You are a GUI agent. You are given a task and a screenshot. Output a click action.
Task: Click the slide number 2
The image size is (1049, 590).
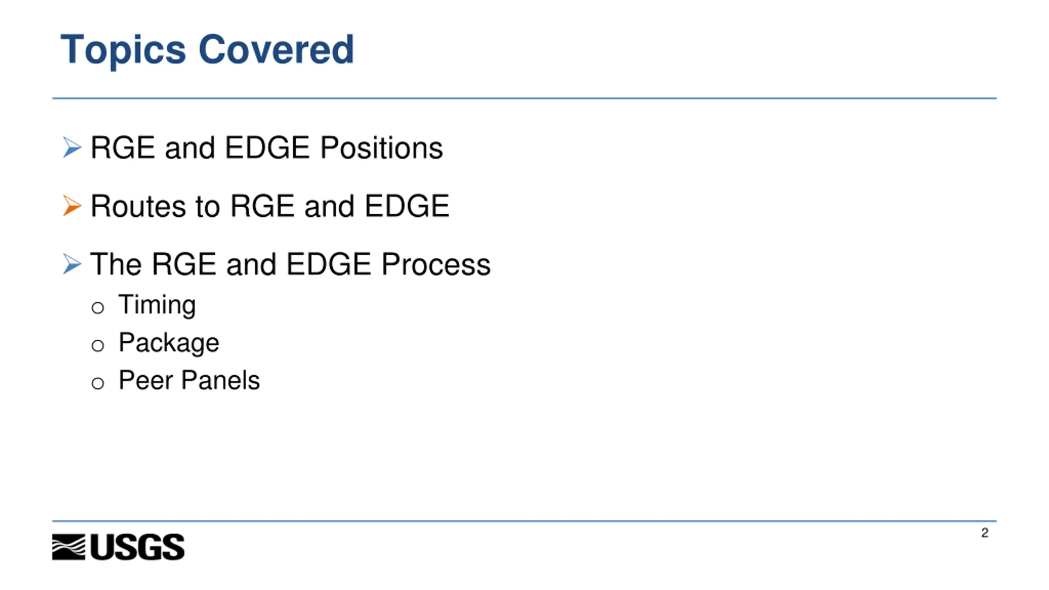985,533
